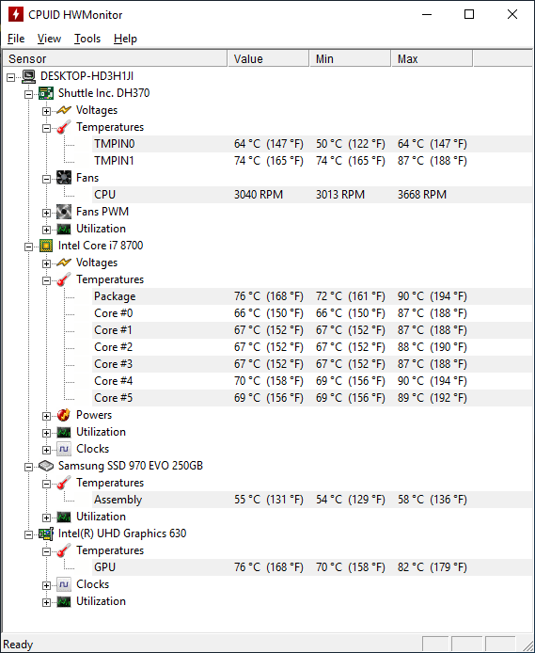Image resolution: width=535 pixels, height=653 pixels.
Task: Collapse the DESKTOP-HD3H1JI root node
Action: pyautogui.click(x=11, y=77)
